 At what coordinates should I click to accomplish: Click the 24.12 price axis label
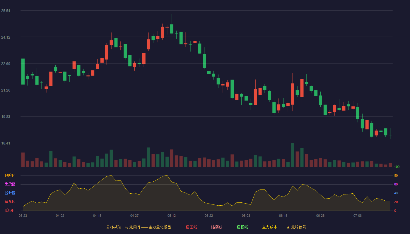(6, 37)
